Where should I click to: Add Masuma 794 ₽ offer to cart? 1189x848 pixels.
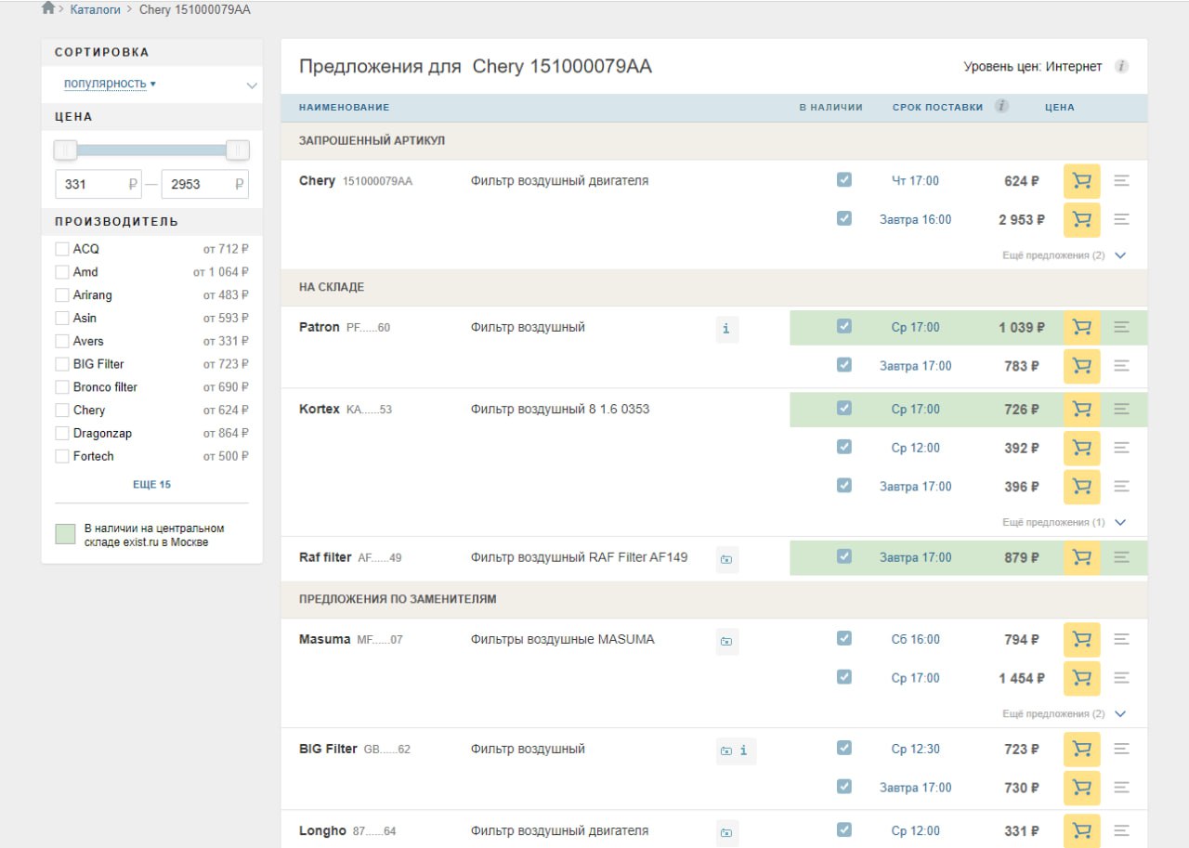[x=1081, y=640]
